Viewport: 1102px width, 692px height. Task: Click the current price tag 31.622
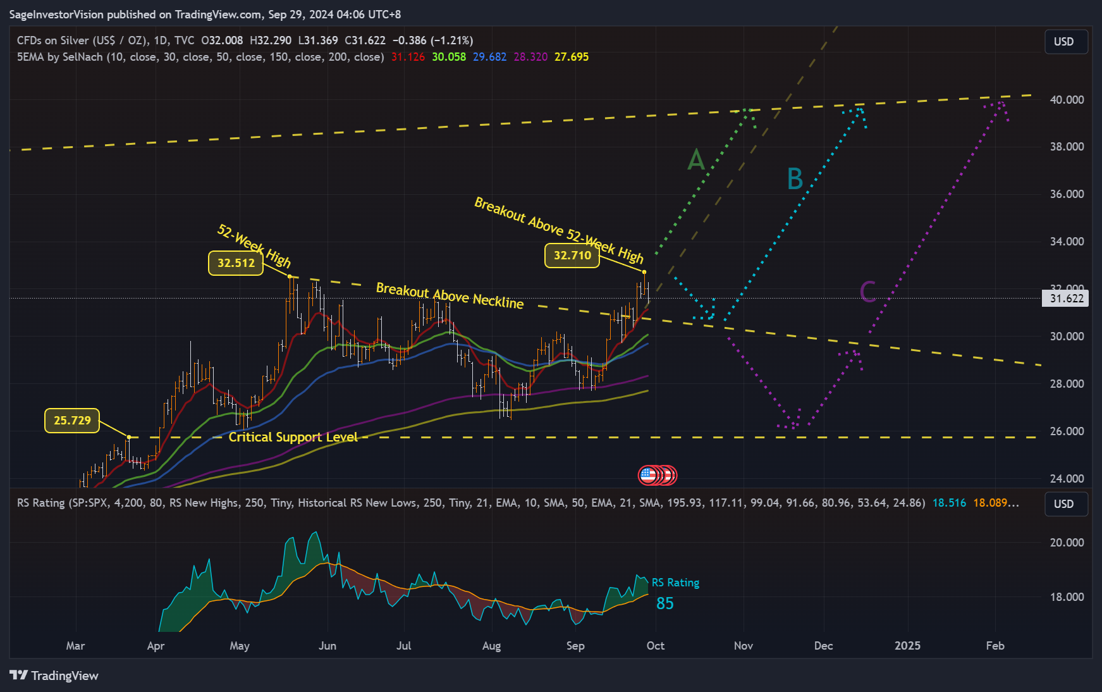pyautogui.click(x=1065, y=298)
